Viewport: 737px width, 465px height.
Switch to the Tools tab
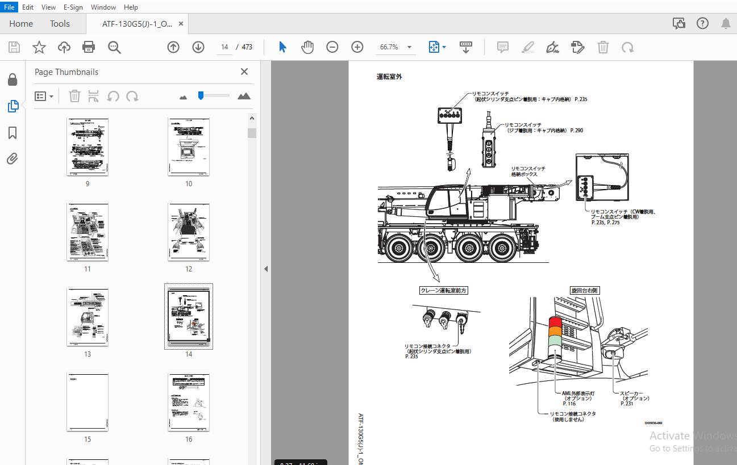[x=60, y=24]
